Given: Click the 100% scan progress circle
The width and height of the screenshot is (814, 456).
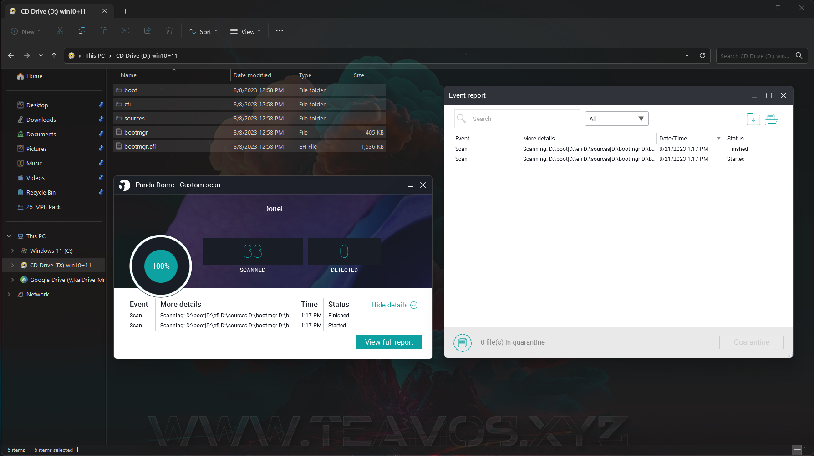Looking at the screenshot, I should [161, 266].
